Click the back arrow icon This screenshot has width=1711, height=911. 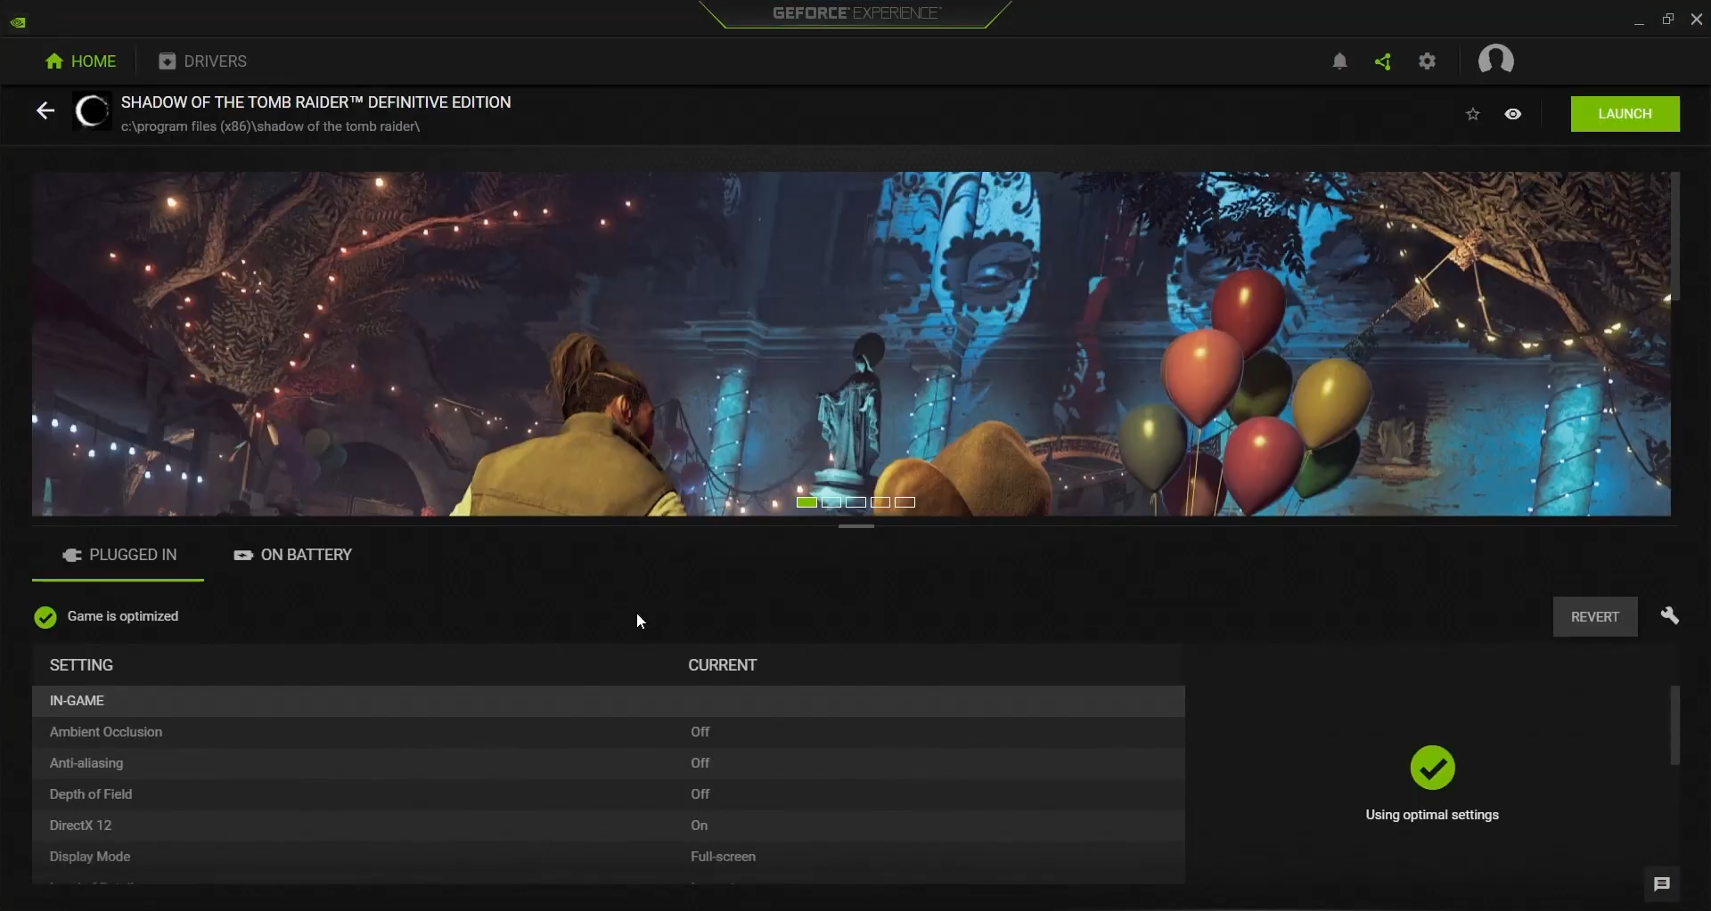point(45,110)
